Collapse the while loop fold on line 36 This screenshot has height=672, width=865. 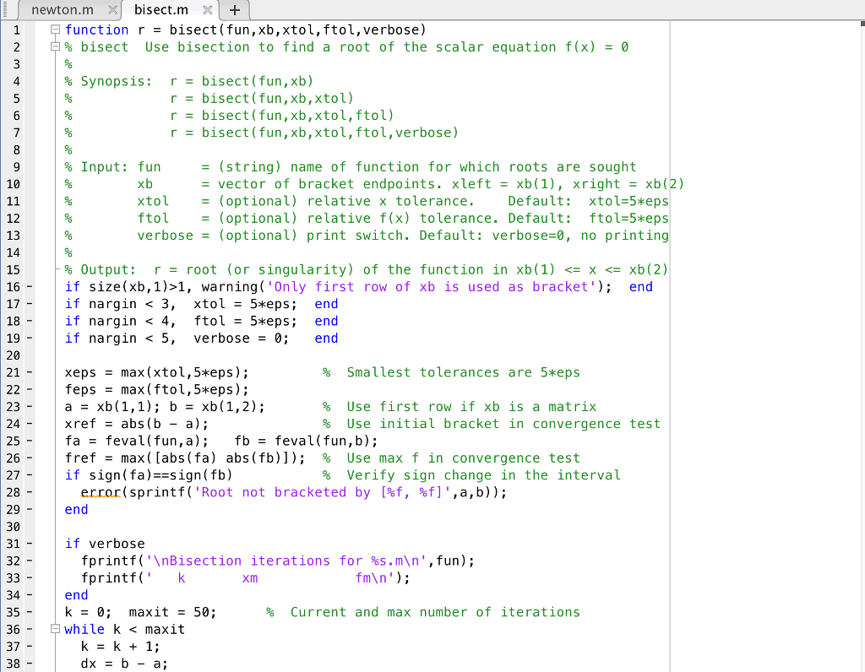click(x=55, y=629)
